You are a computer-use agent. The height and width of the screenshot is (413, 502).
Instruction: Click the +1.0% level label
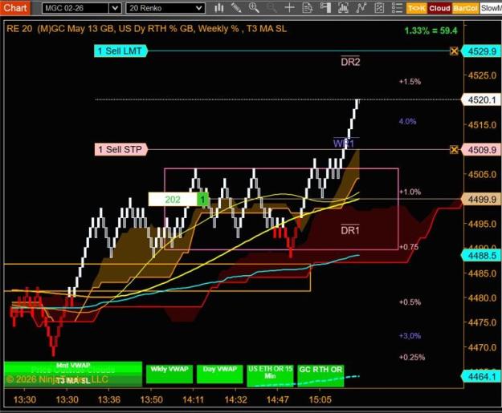click(x=410, y=192)
